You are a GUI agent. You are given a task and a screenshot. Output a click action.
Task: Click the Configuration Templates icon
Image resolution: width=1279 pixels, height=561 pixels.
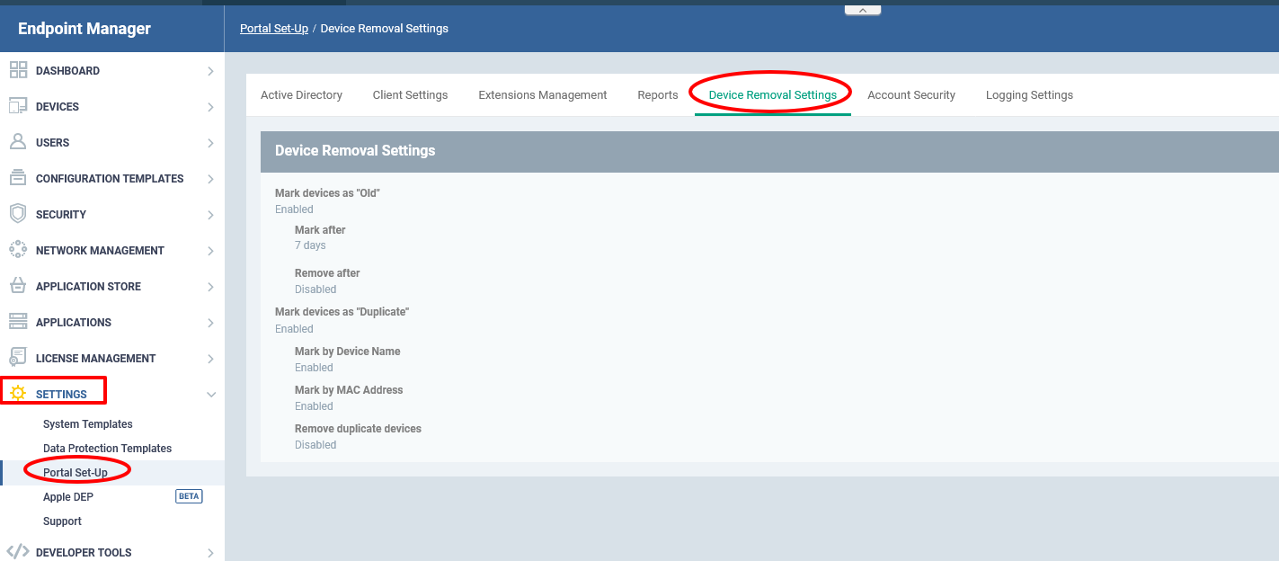pos(18,178)
